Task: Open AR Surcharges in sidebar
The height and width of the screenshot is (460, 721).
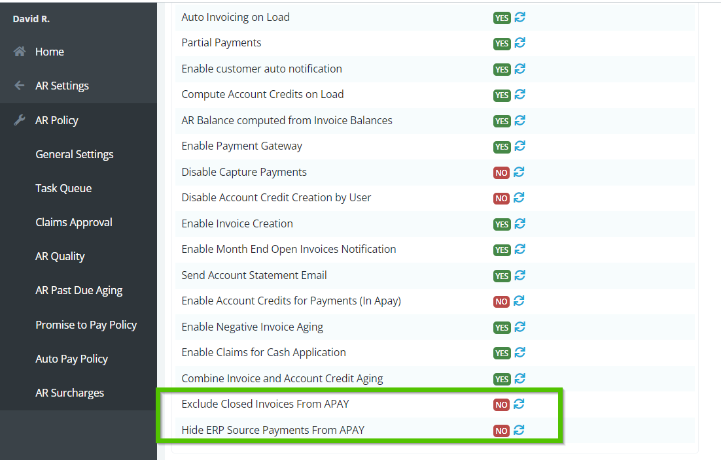Action: [69, 393]
